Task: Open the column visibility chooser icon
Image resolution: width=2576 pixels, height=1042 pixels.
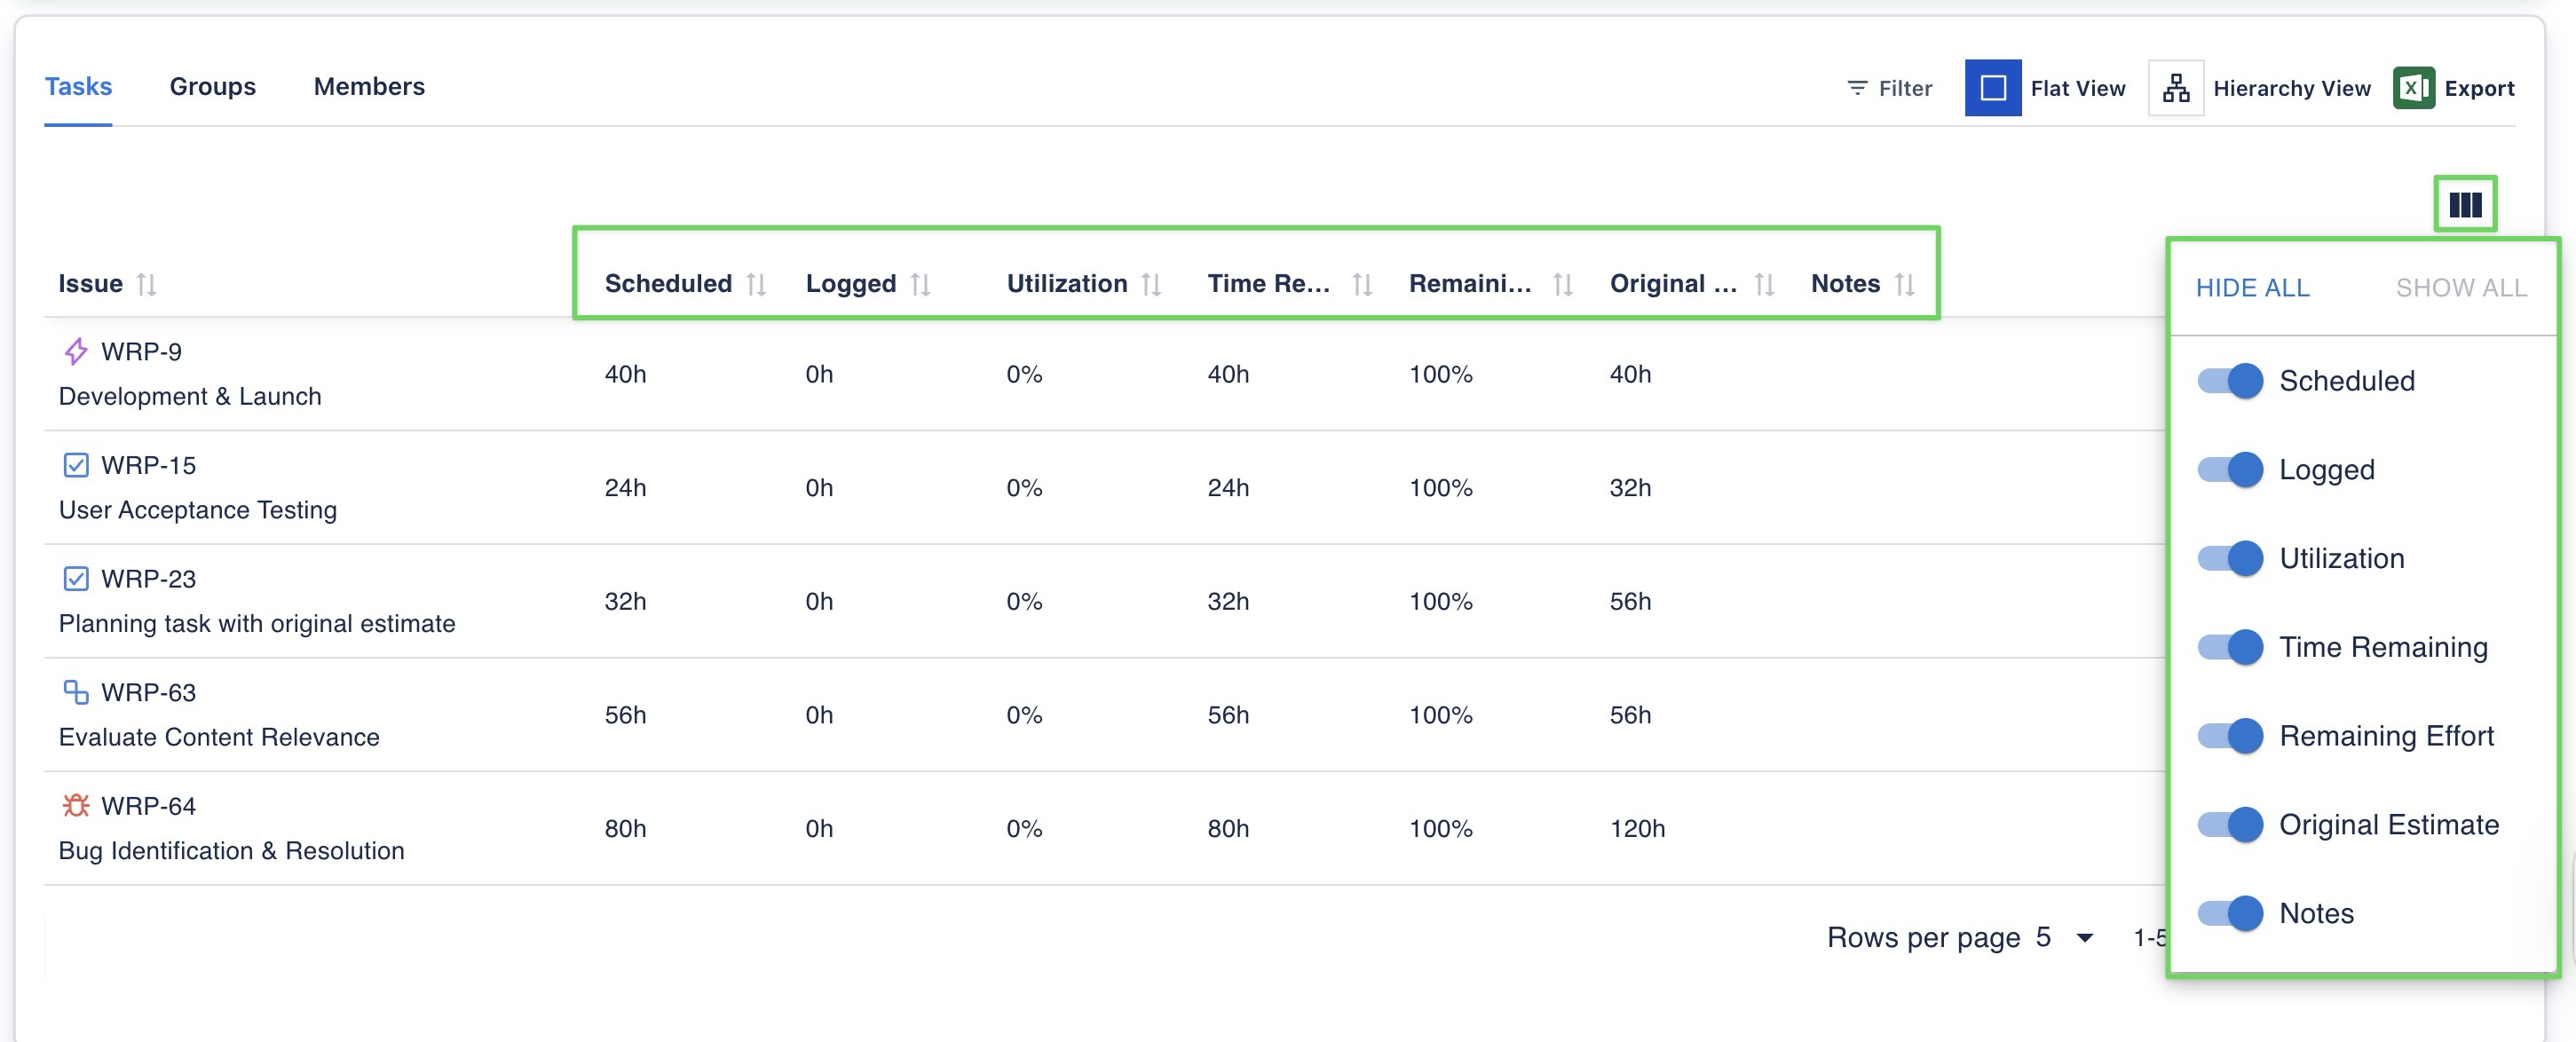Action: click(2464, 205)
